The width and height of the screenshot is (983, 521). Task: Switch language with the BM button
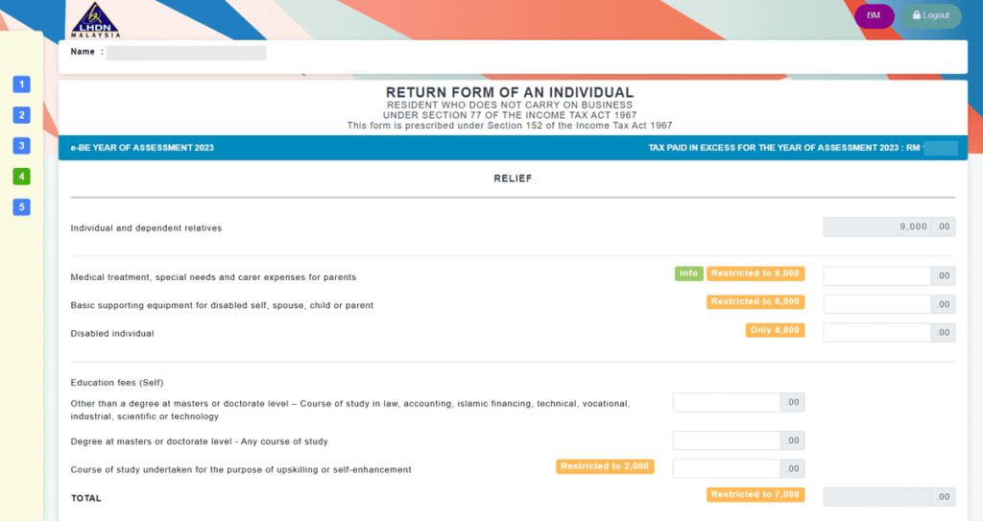(x=874, y=16)
